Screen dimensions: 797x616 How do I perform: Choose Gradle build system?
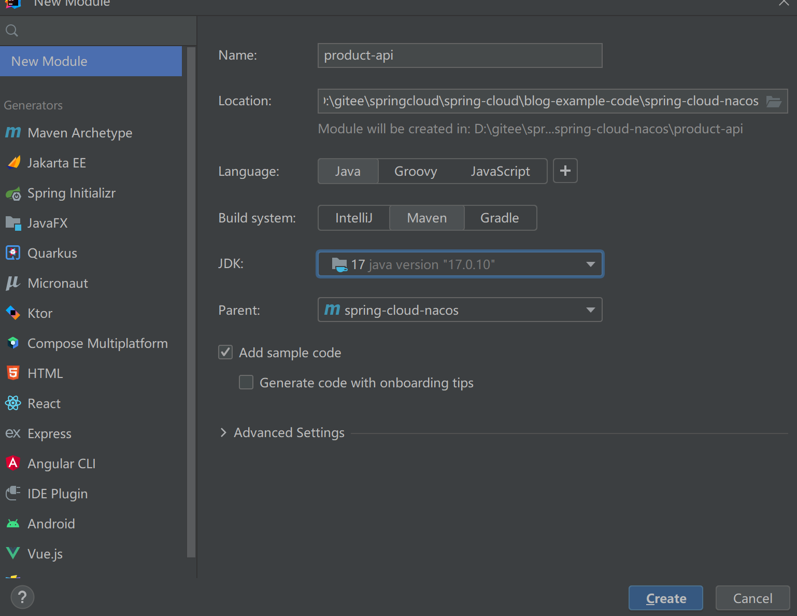[x=500, y=218]
